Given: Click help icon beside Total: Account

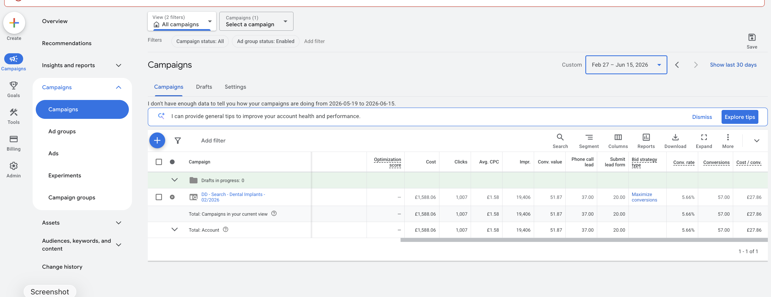Looking at the screenshot, I should [225, 230].
